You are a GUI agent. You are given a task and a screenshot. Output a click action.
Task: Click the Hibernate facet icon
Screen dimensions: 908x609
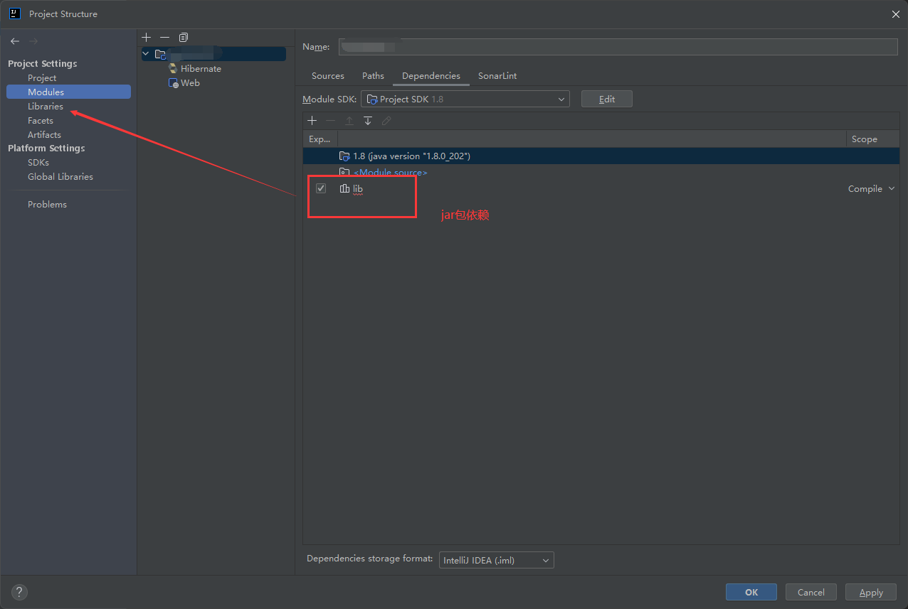tap(173, 69)
